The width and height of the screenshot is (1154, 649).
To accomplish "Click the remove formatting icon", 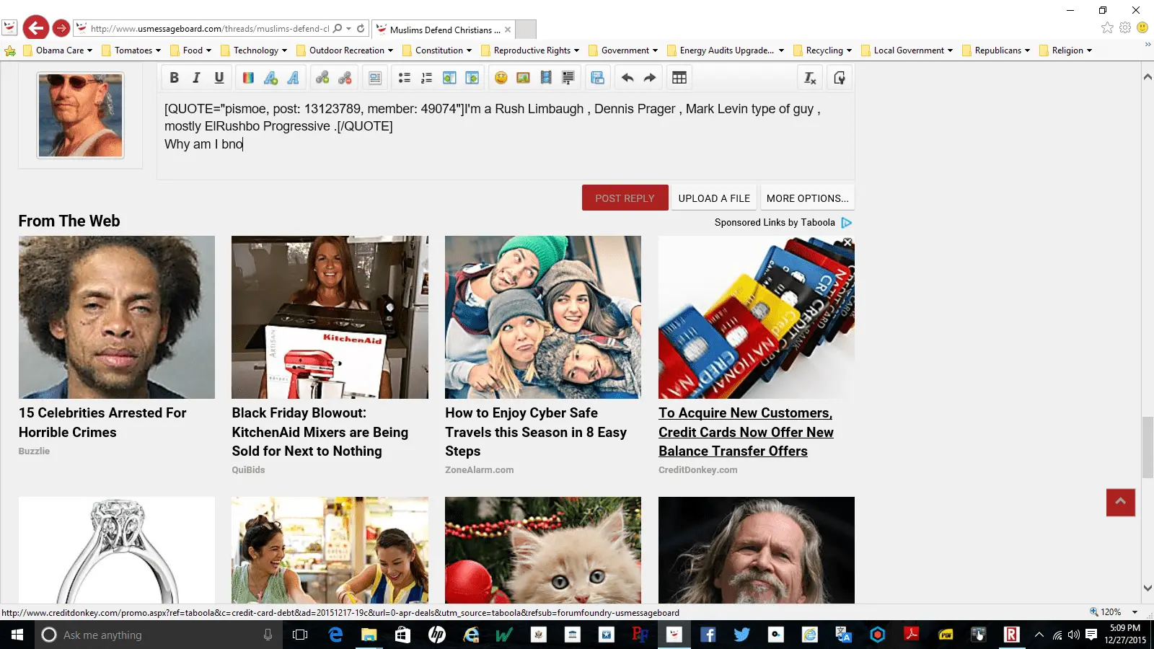I will tap(810, 78).
